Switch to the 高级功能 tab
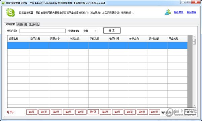 pyautogui.click(x=34, y=25)
